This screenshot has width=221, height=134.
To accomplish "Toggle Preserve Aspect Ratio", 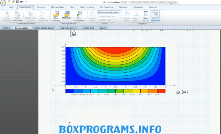I will 109,13.
